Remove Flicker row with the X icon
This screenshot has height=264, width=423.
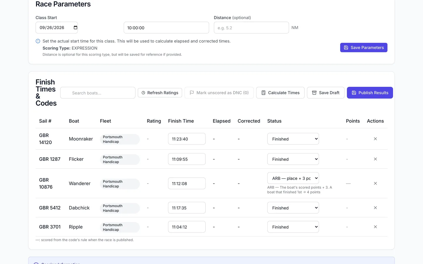[x=375, y=159]
